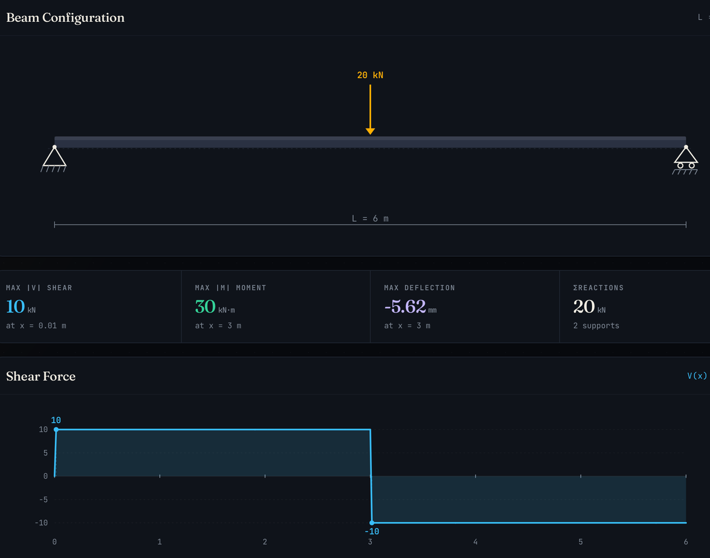710x558 pixels.
Task: Select the 20 kN point load arrow
Action: tap(370, 109)
